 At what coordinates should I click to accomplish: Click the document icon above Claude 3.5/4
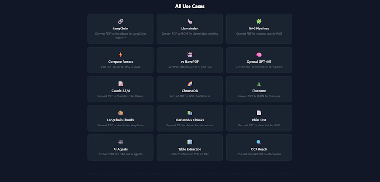coord(121,84)
